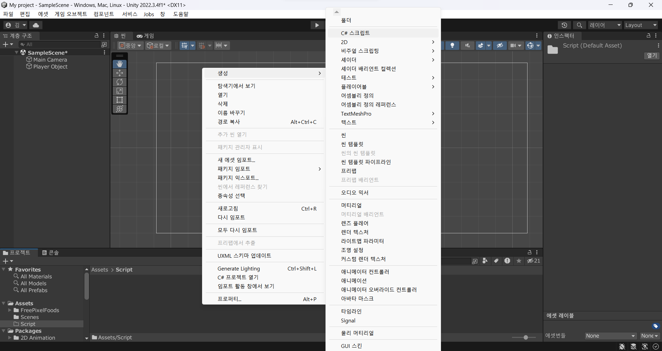Click the cache server status icon
The image size is (662, 351).
[x=633, y=347]
